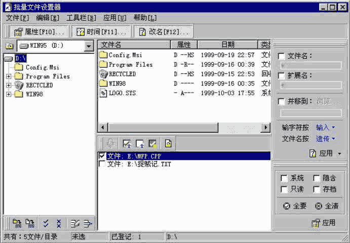This screenshot has width=350, height=243.
Task: Tick the 只读 read-only attribute checkbox
Action: [284, 189]
